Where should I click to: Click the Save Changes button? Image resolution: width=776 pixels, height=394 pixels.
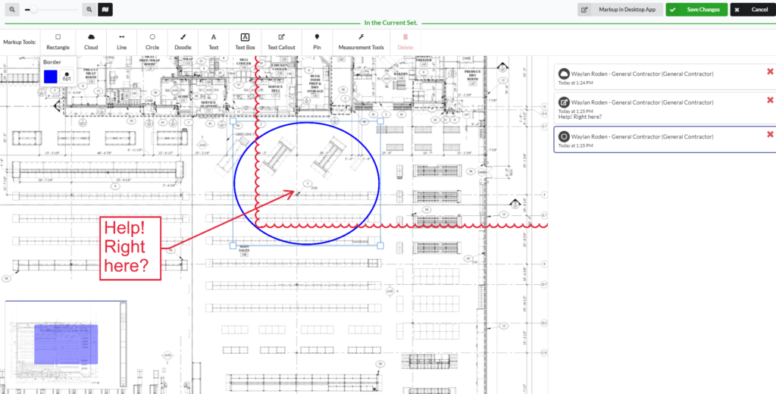(696, 9)
